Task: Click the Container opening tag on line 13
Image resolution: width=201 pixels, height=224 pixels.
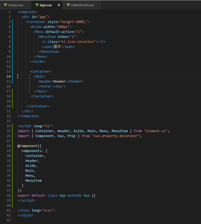Action: coord(40,72)
